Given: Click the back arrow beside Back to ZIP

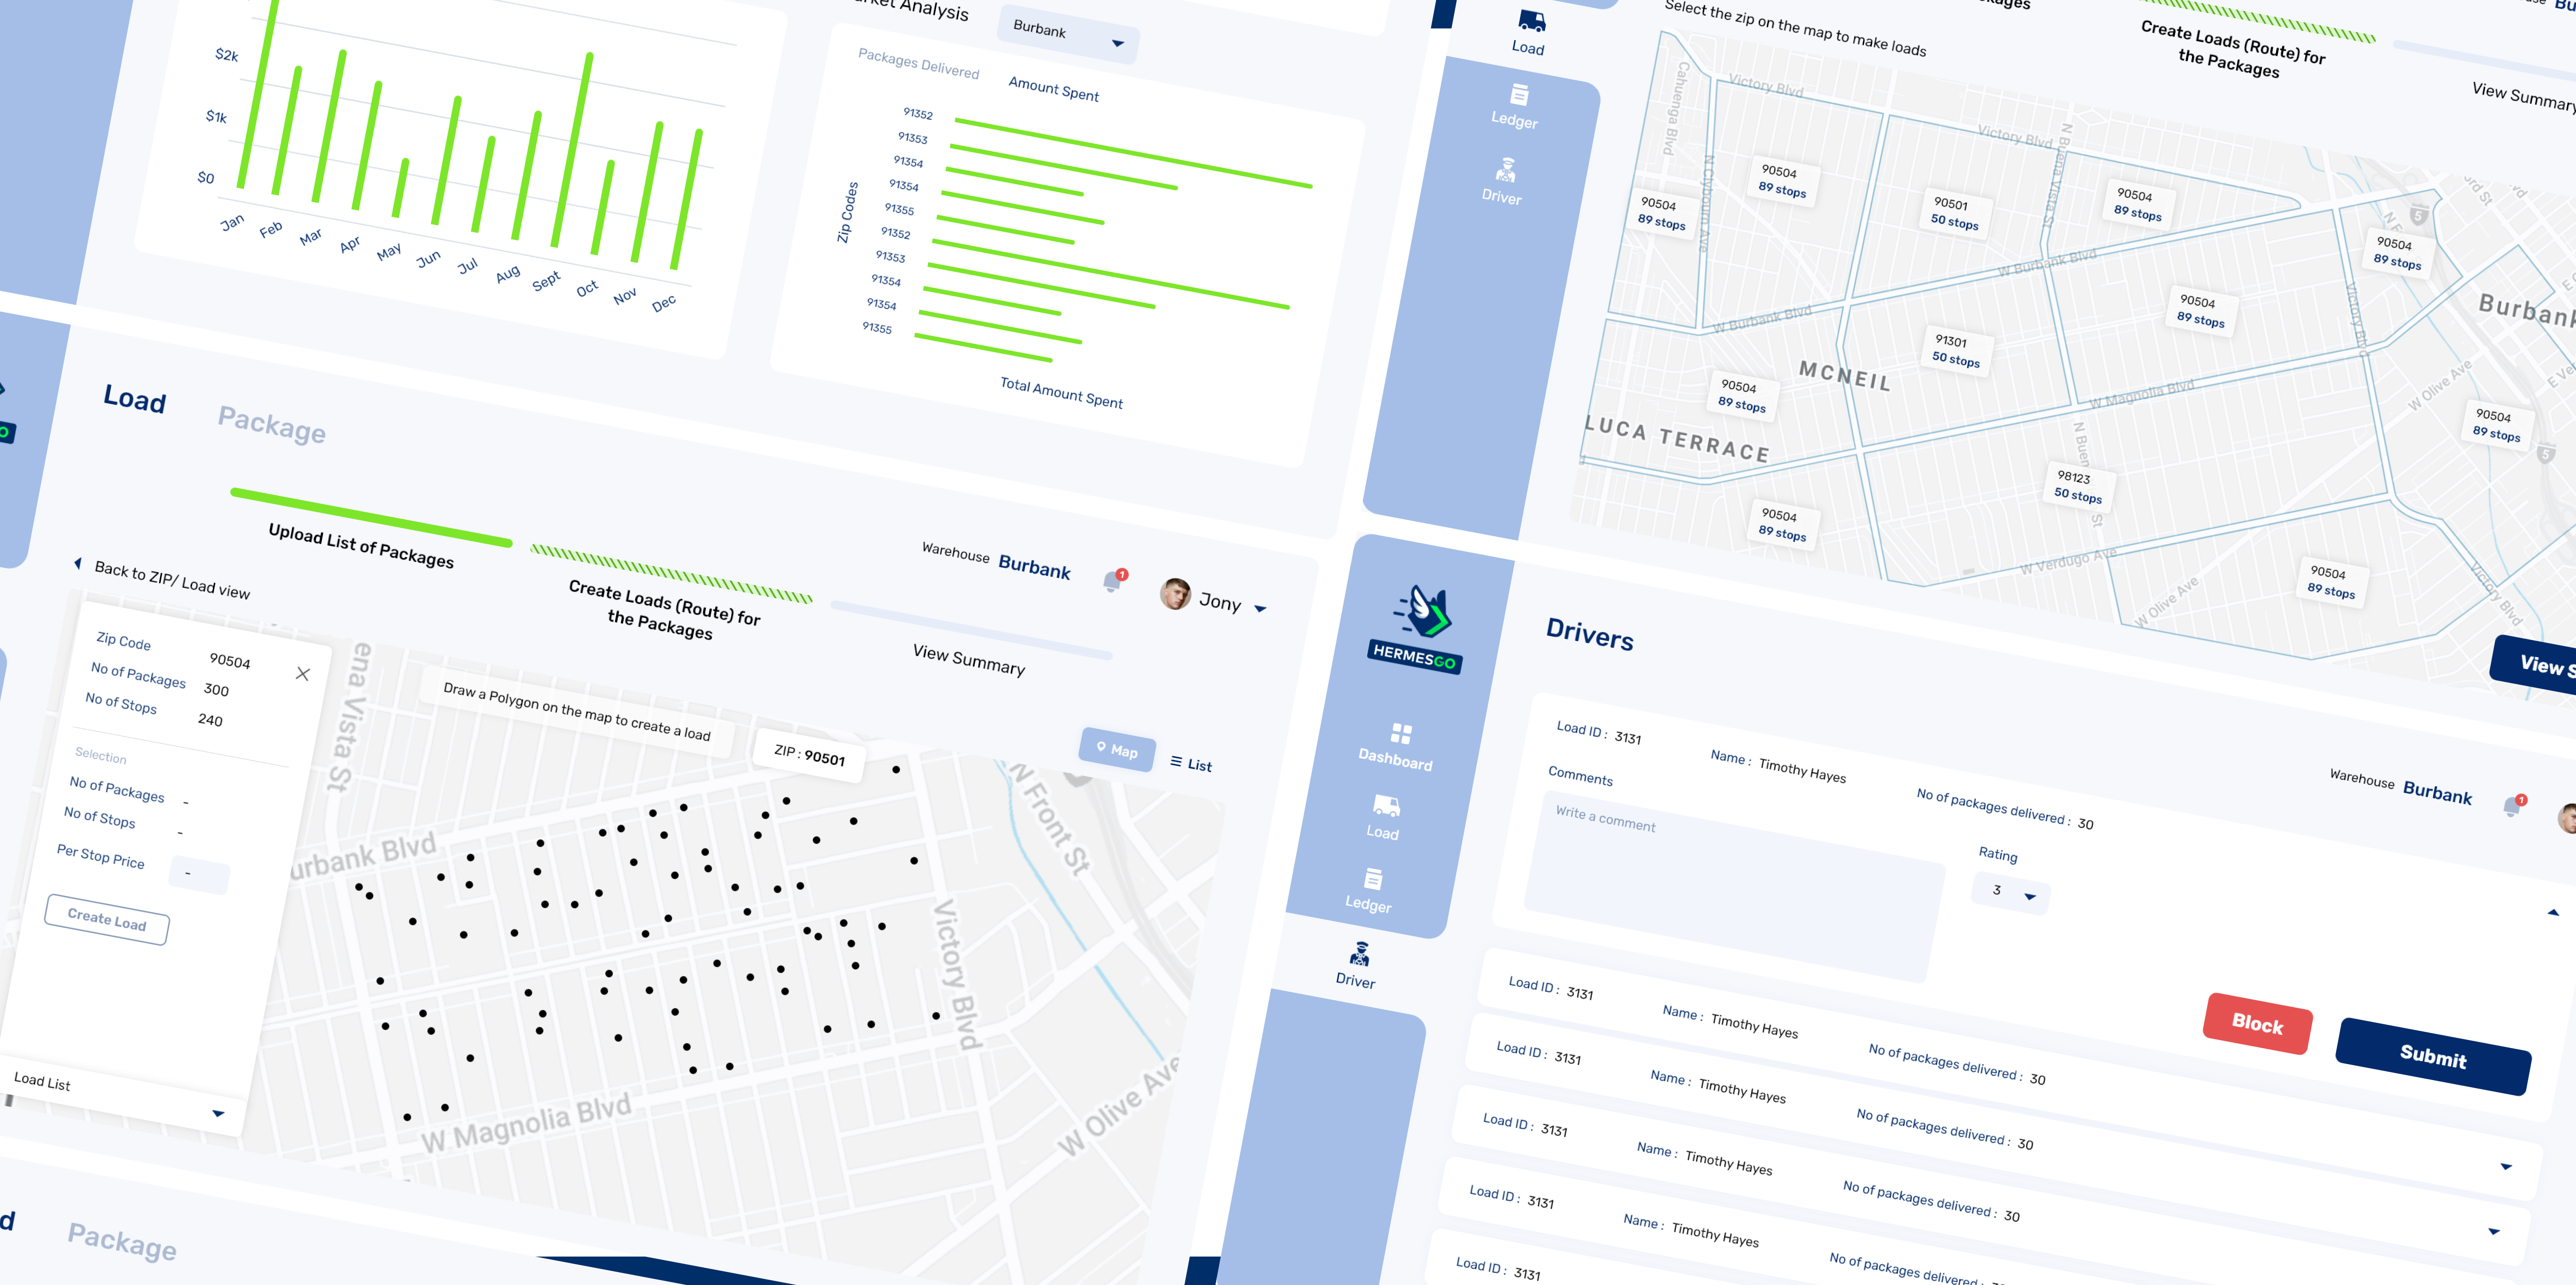Looking at the screenshot, I should pyautogui.click(x=78, y=564).
